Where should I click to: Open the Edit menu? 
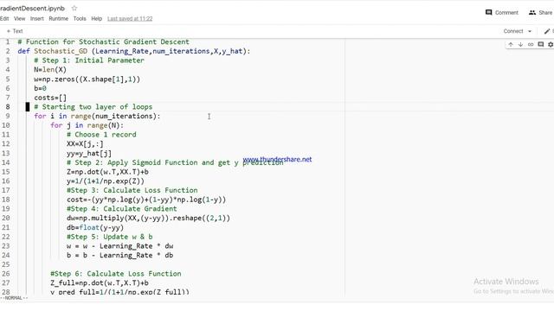click(x=4, y=19)
